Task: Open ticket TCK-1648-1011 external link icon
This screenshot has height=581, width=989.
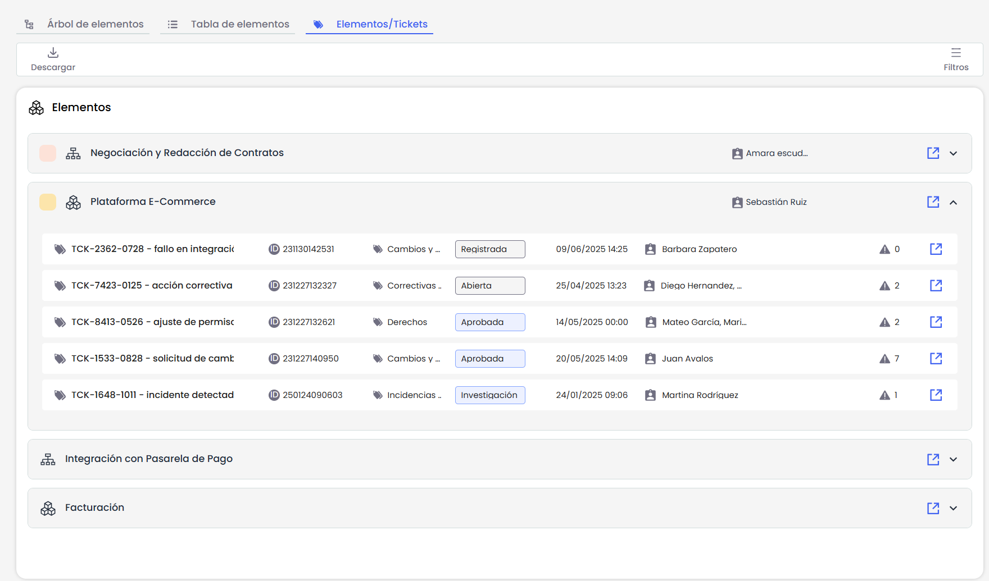Action: (x=936, y=395)
